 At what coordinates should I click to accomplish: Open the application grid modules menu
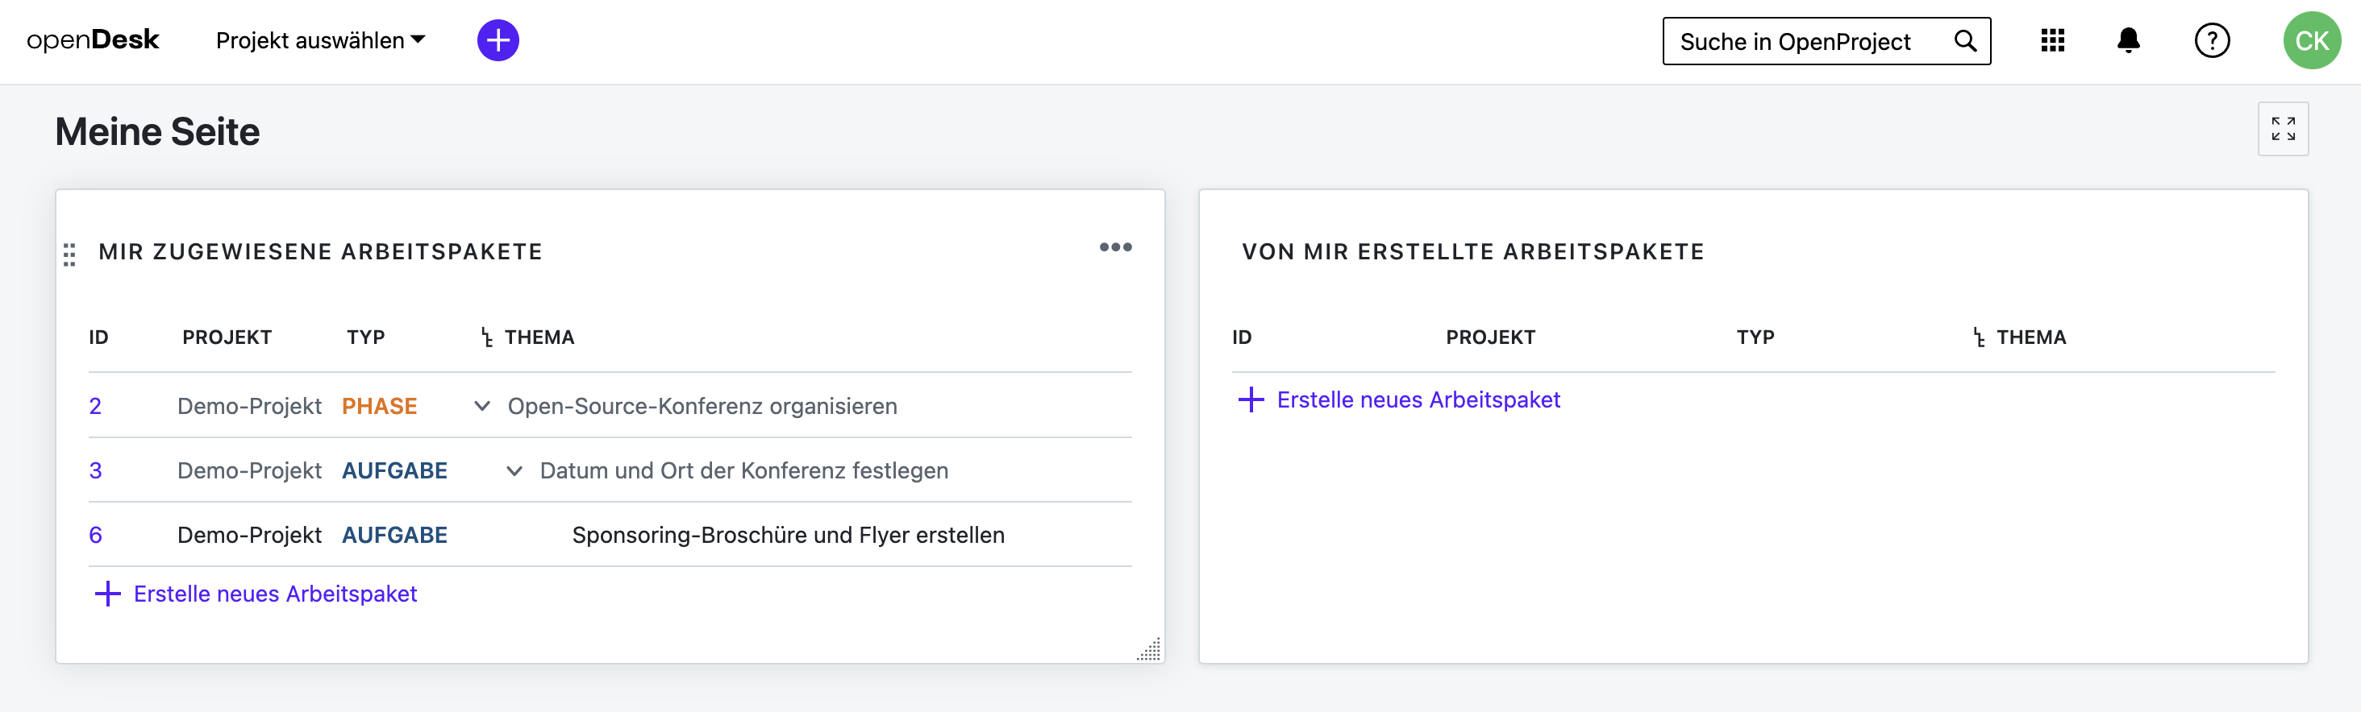2052,40
